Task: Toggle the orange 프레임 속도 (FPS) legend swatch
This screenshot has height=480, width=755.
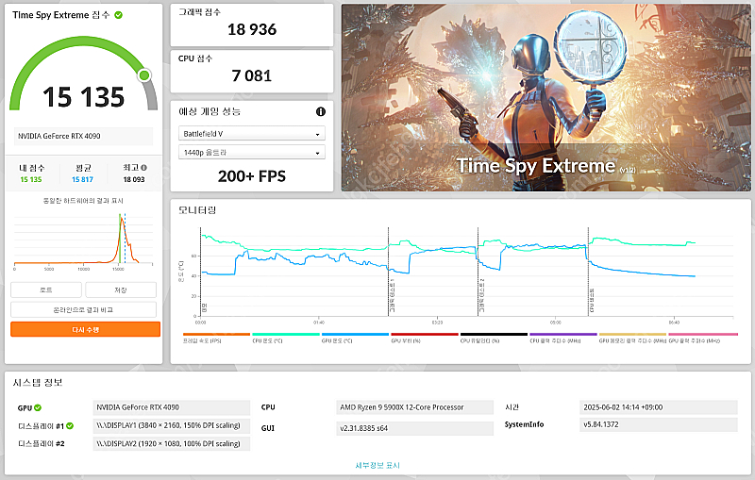Action: [x=217, y=334]
